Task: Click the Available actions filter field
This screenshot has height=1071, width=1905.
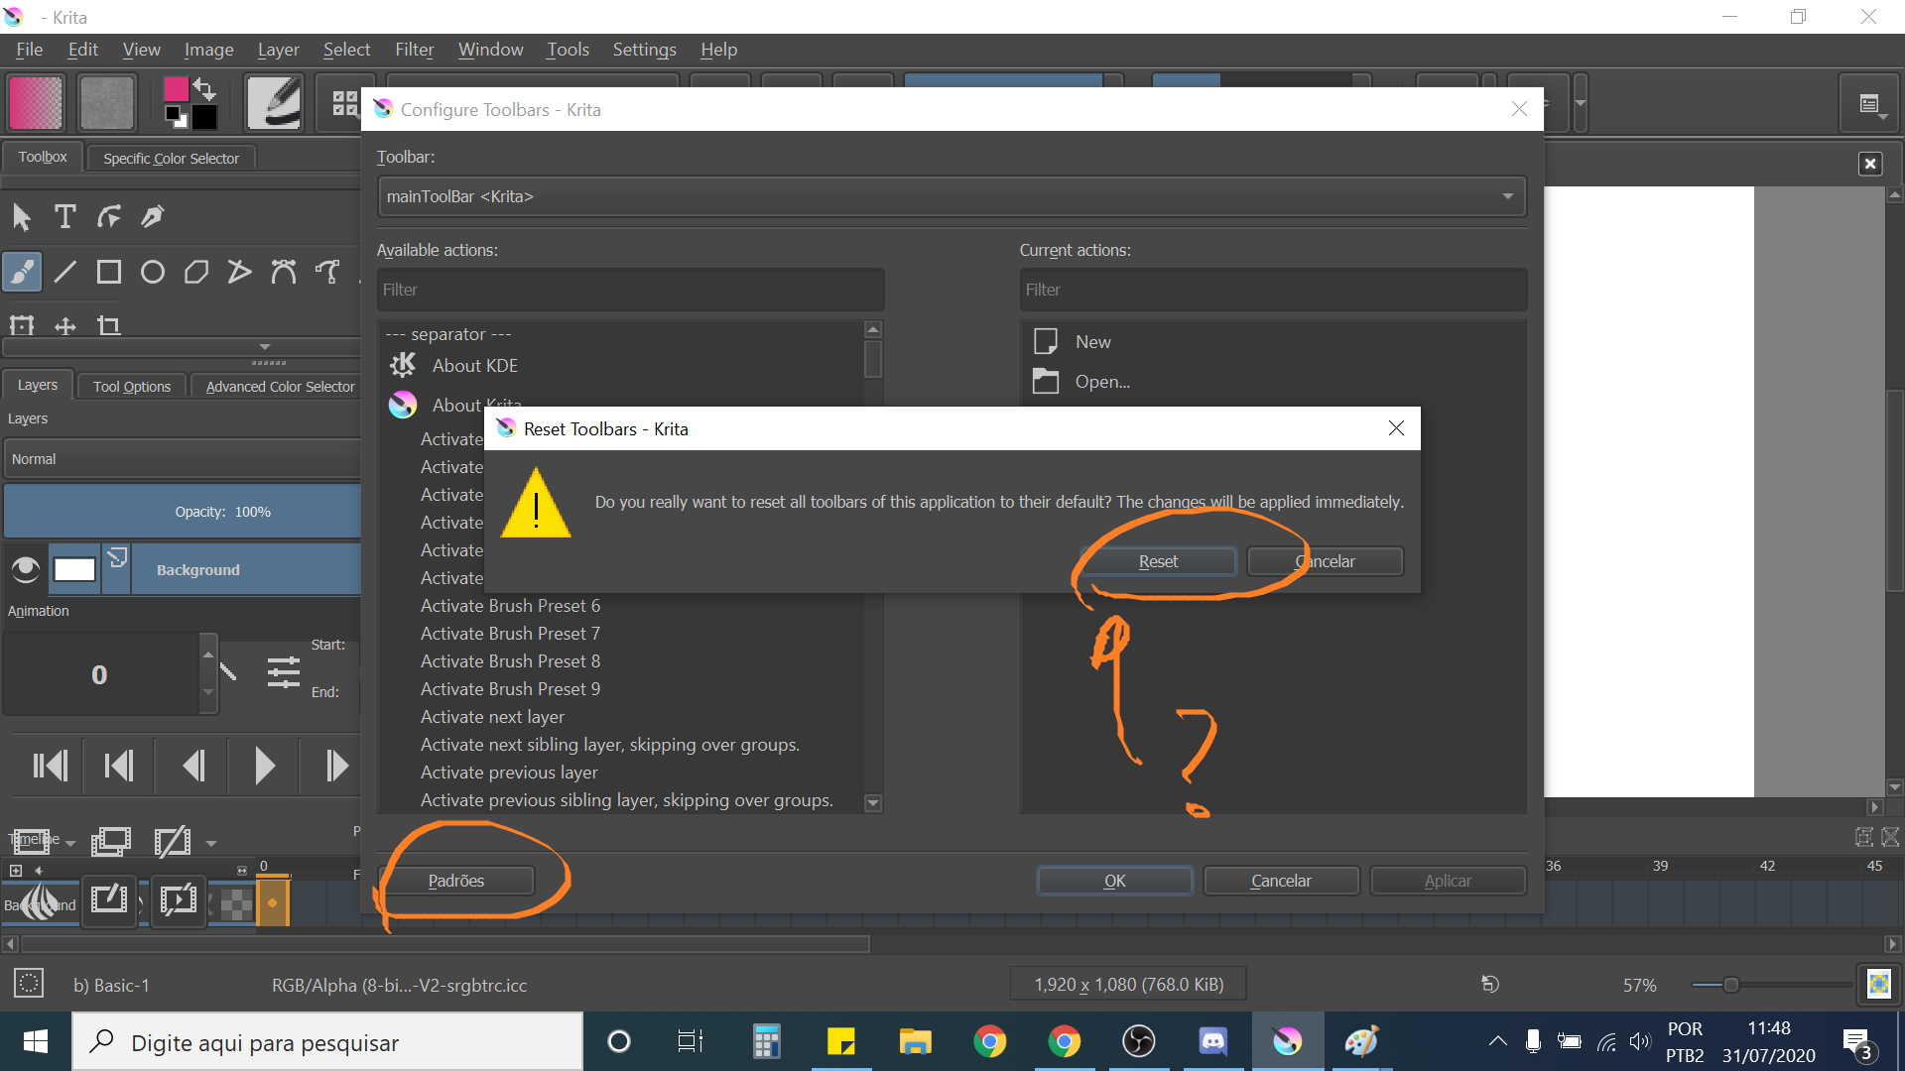Action: pos(630,290)
